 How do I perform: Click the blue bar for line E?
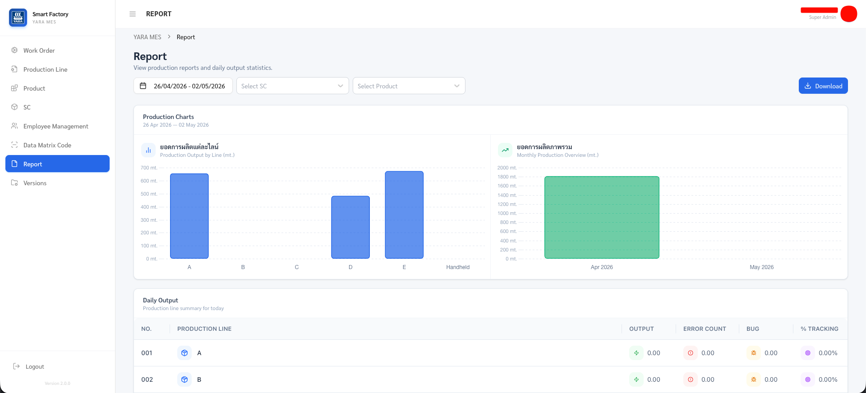coord(404,215)
